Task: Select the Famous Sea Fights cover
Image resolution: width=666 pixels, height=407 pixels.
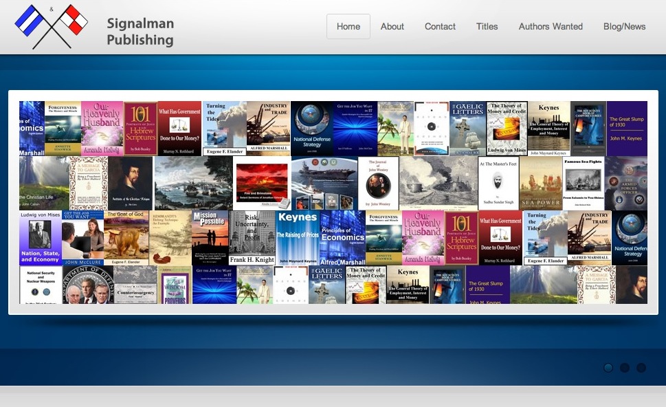Action: (x=584, y=183)
